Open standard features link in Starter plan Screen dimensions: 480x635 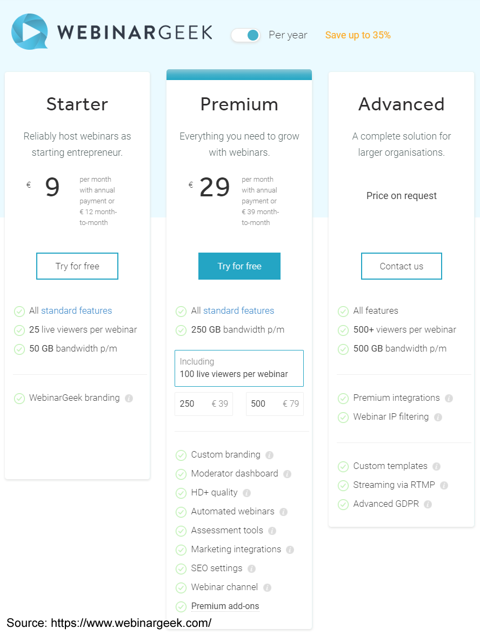coord(77,310)
